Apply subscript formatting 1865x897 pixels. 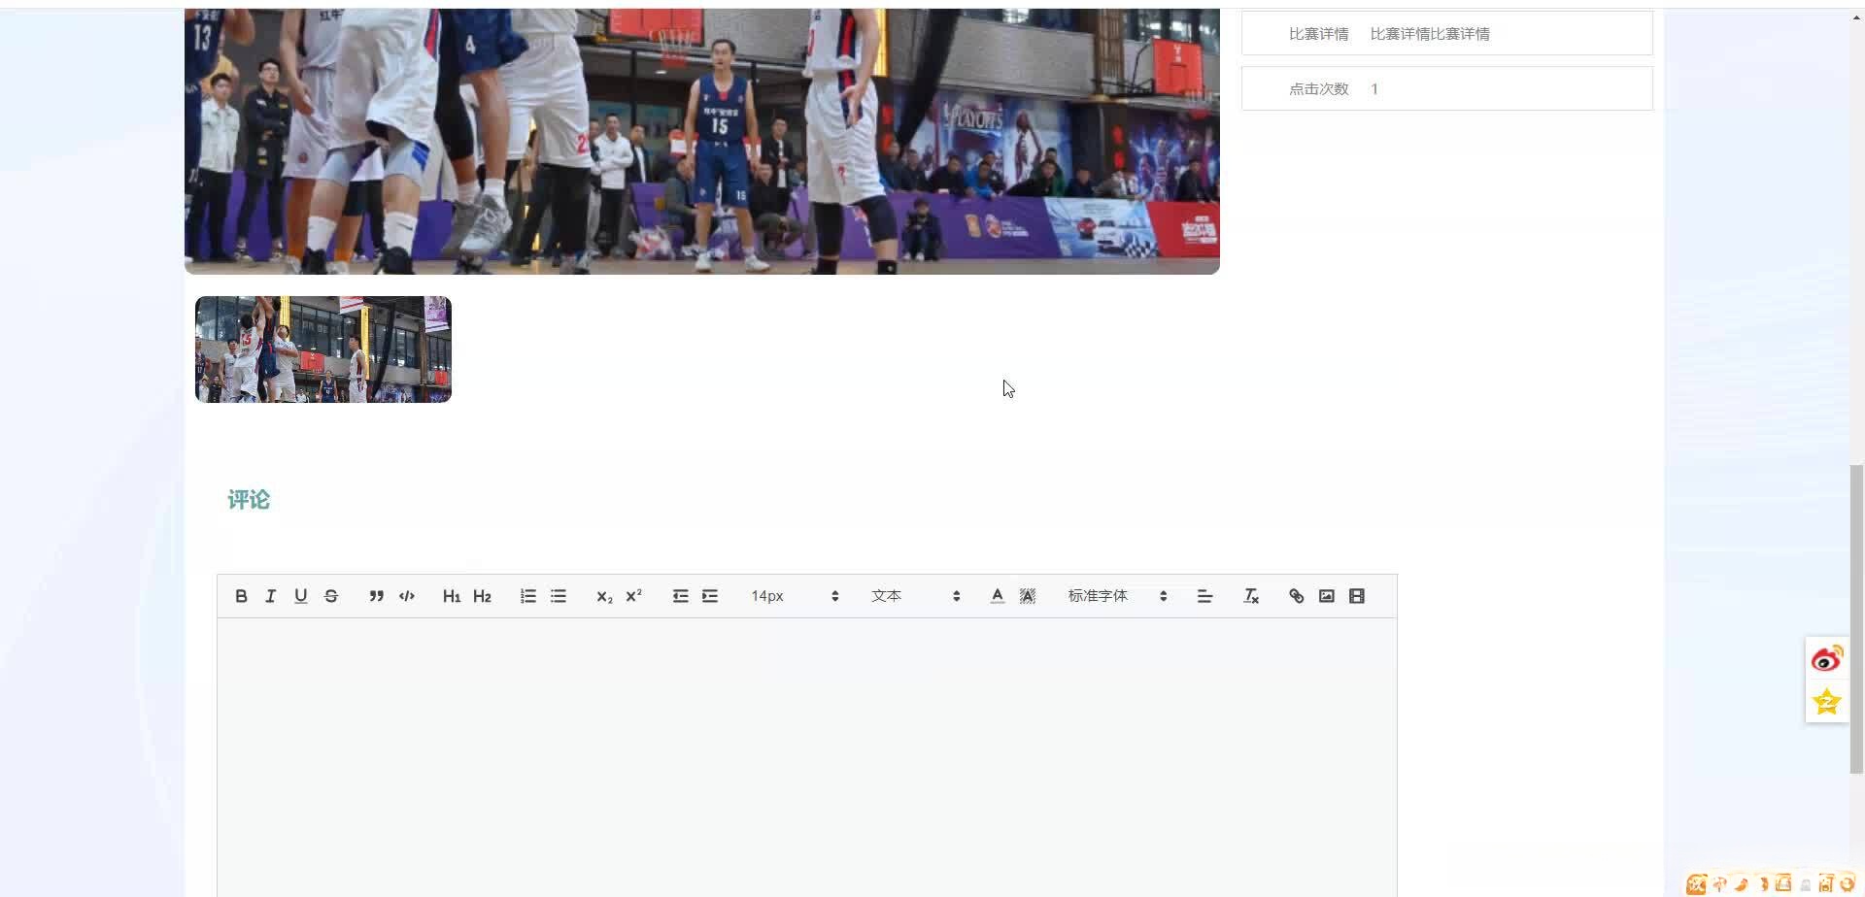pos(604,596)
